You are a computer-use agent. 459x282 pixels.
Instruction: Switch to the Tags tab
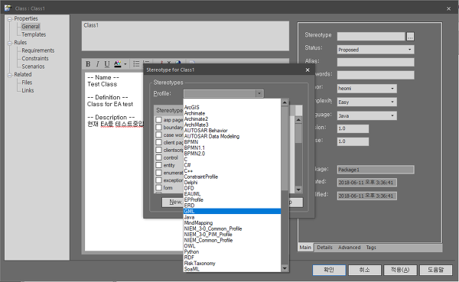coord(371,248)
